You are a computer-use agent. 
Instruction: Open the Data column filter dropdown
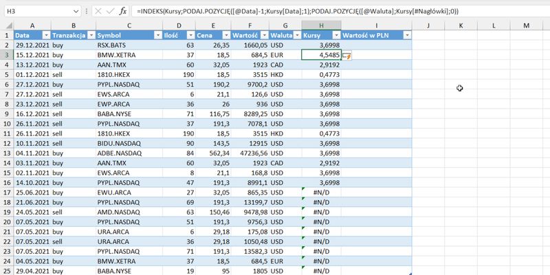point(46,34)
